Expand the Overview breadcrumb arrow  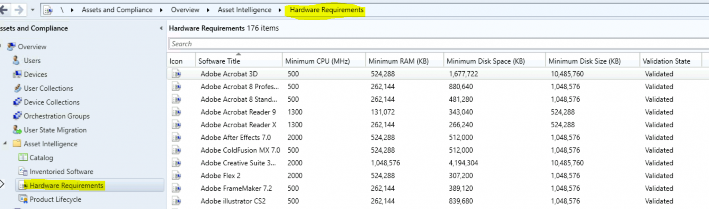tap(208, 10)
